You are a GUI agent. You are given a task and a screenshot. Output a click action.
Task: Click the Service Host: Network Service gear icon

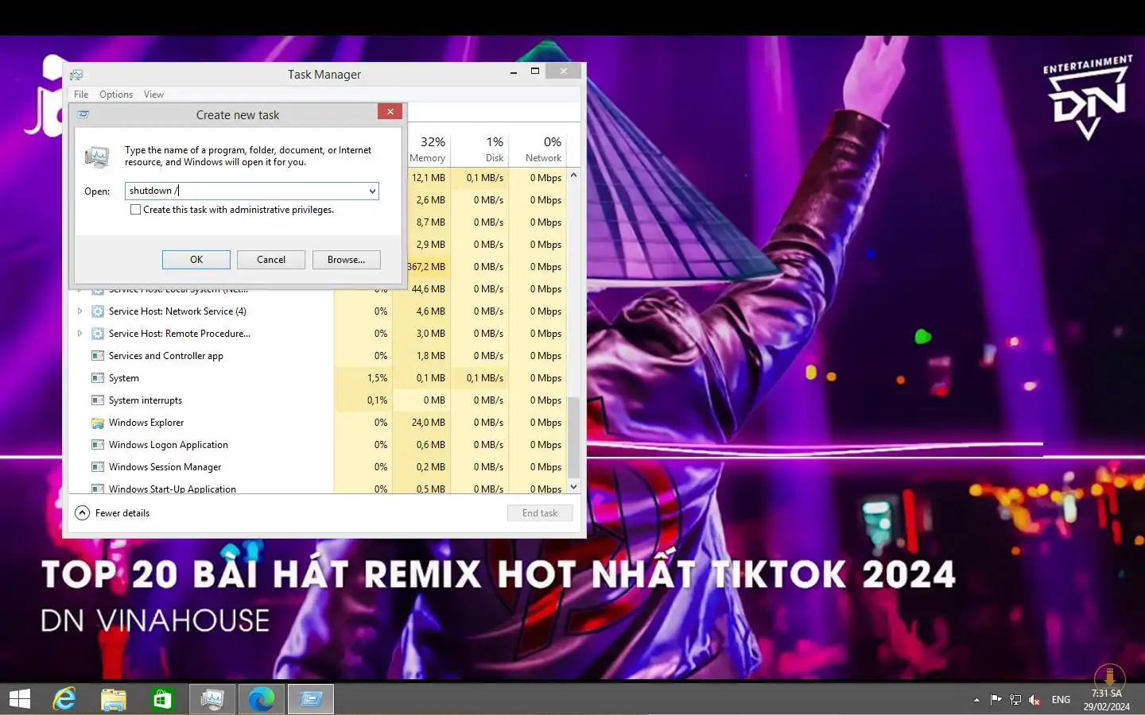click(98, 311)
